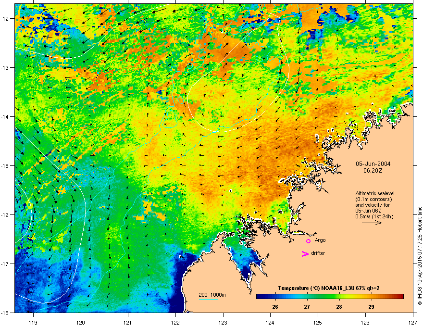
Task: Click the magenta drifter arrow legend marker
Action: coord(305,253)
